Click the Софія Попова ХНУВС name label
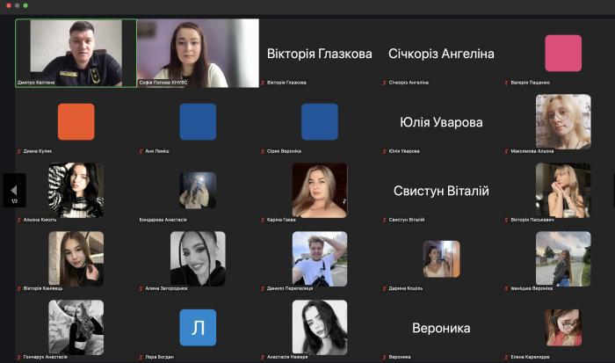Screen dimensions: 615x363 [x=163, y=83]
